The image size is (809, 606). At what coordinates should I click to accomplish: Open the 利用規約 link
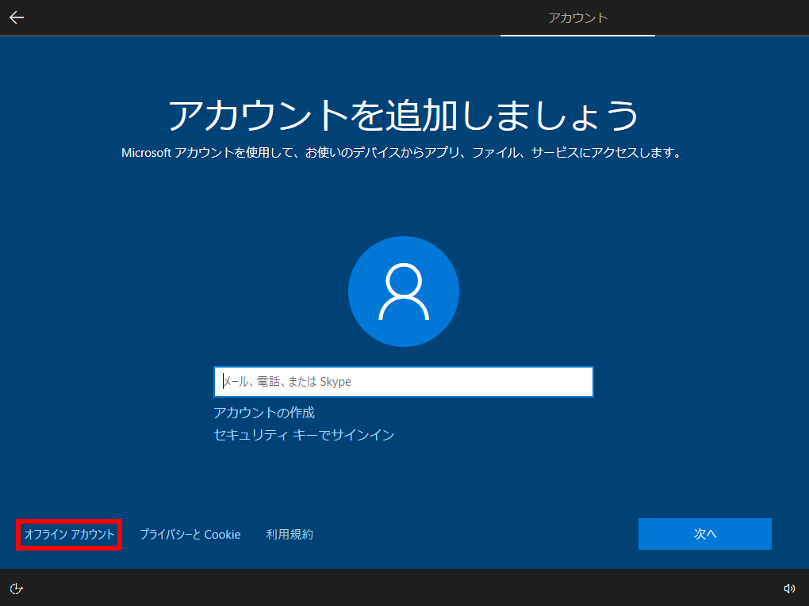[x=289, y=535]
